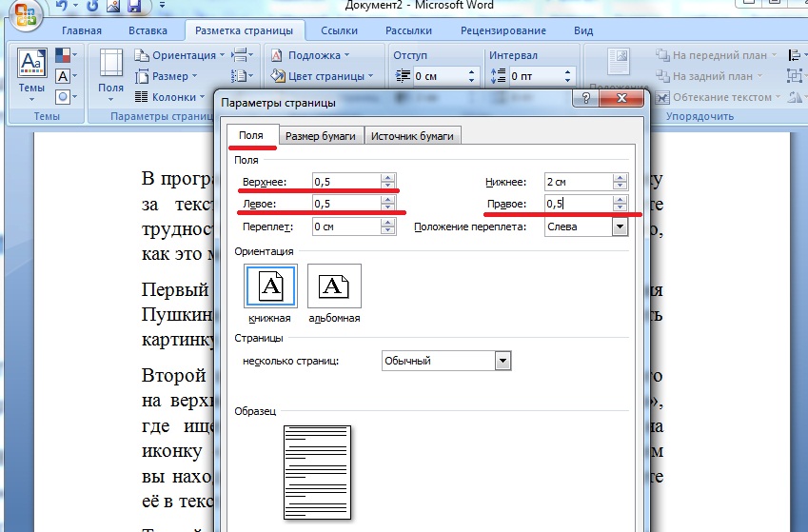Adjust the Верхнее margin spinner
This screenshot has width=808, height=532.
[x=388, y=182]
